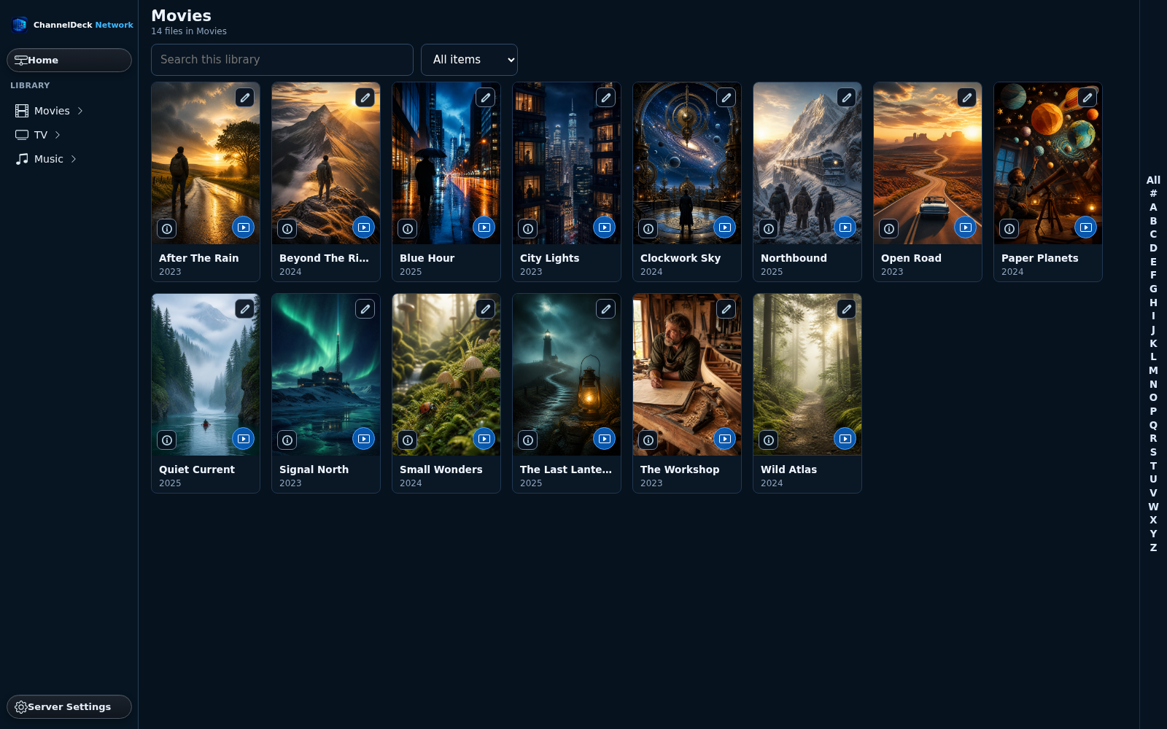Show info for Paper Planets
1167x729 pixels.
pos(1009,229)
